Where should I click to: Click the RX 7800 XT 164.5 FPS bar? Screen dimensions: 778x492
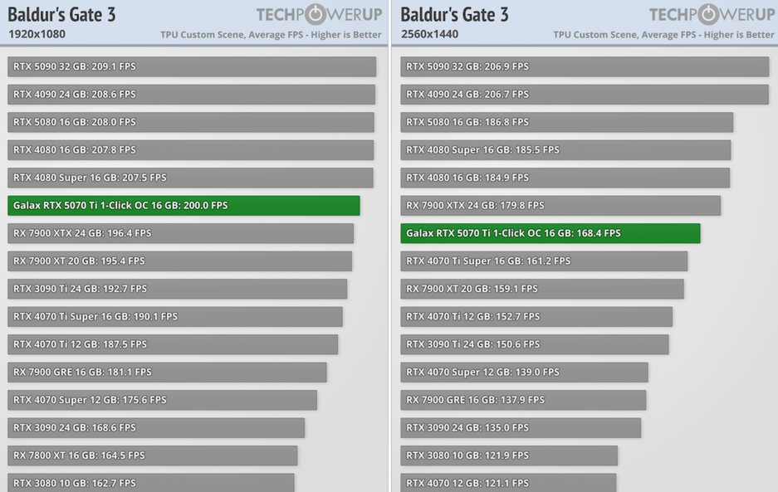(152, 455)
